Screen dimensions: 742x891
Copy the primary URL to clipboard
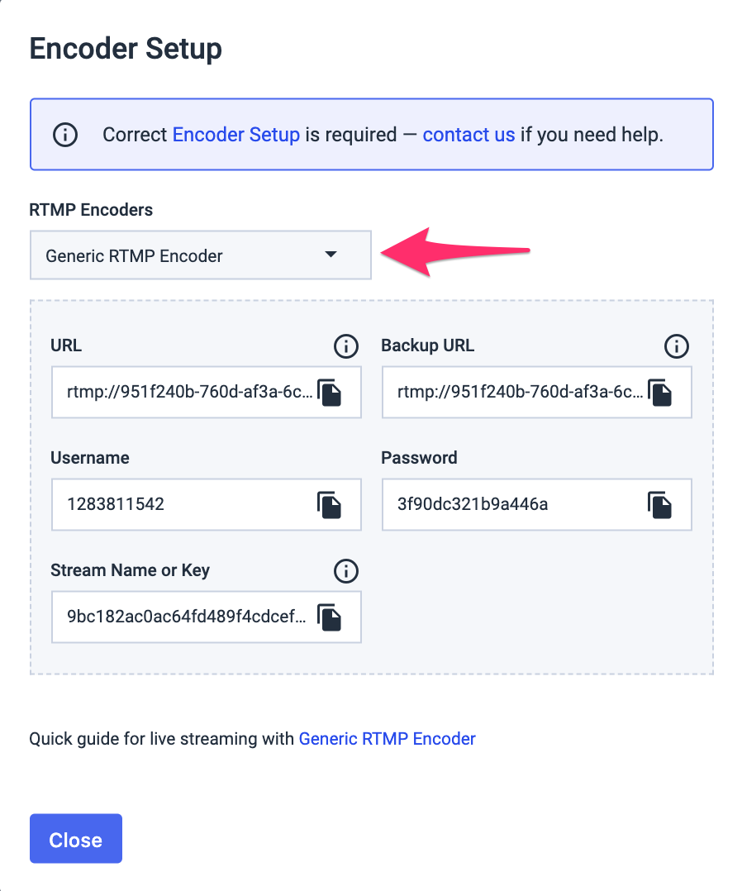pyautogui.click(x=330, y=393)
